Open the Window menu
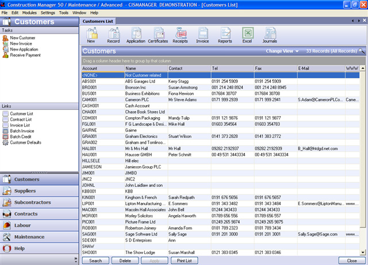This screenshot has height=265, width=368. click(x=79, y=13)
